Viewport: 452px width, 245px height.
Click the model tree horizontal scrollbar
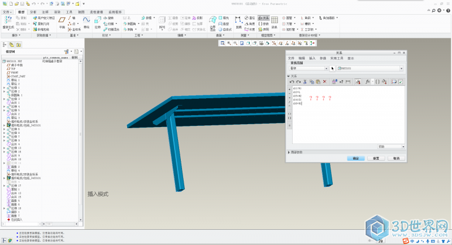point(60,224)
